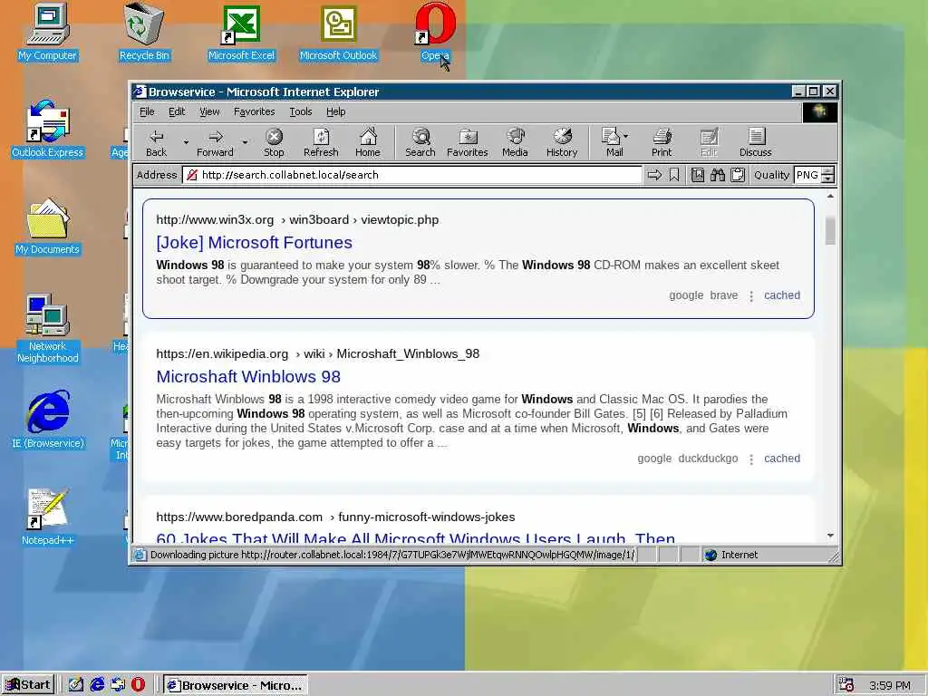928x696 pixels.
Task: Open Microshaft Winblows 98 result link
Action: 248,376
